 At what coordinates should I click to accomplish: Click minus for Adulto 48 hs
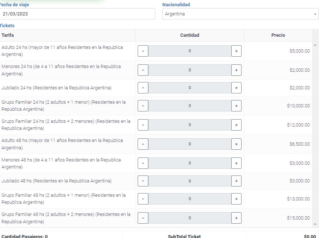(x=143, y=144)
